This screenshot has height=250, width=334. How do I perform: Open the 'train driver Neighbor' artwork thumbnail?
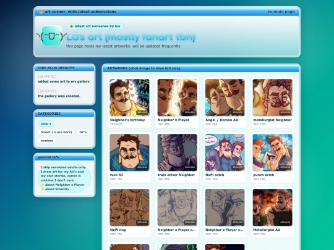pyautogui.click(x=178, y=152)
